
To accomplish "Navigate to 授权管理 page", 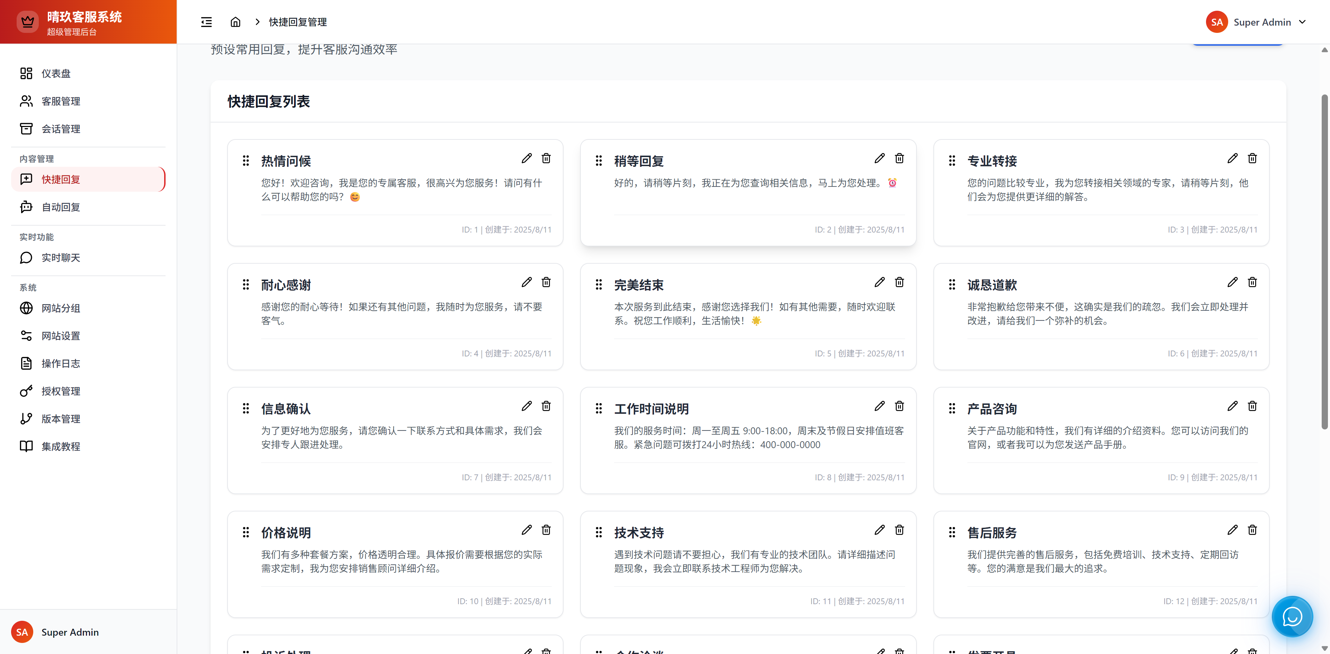I will pos(60,391).
